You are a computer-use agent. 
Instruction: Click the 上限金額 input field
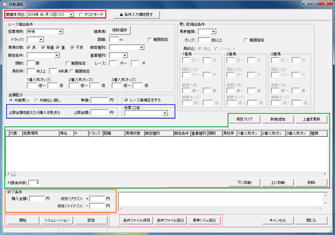[x=99, y=112]
